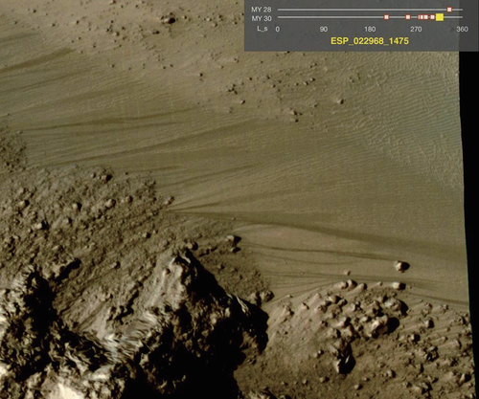The image size is (479, 399).
Task: Click the lone observation marker on MY 28 timeline
Action: coord(449,10)
